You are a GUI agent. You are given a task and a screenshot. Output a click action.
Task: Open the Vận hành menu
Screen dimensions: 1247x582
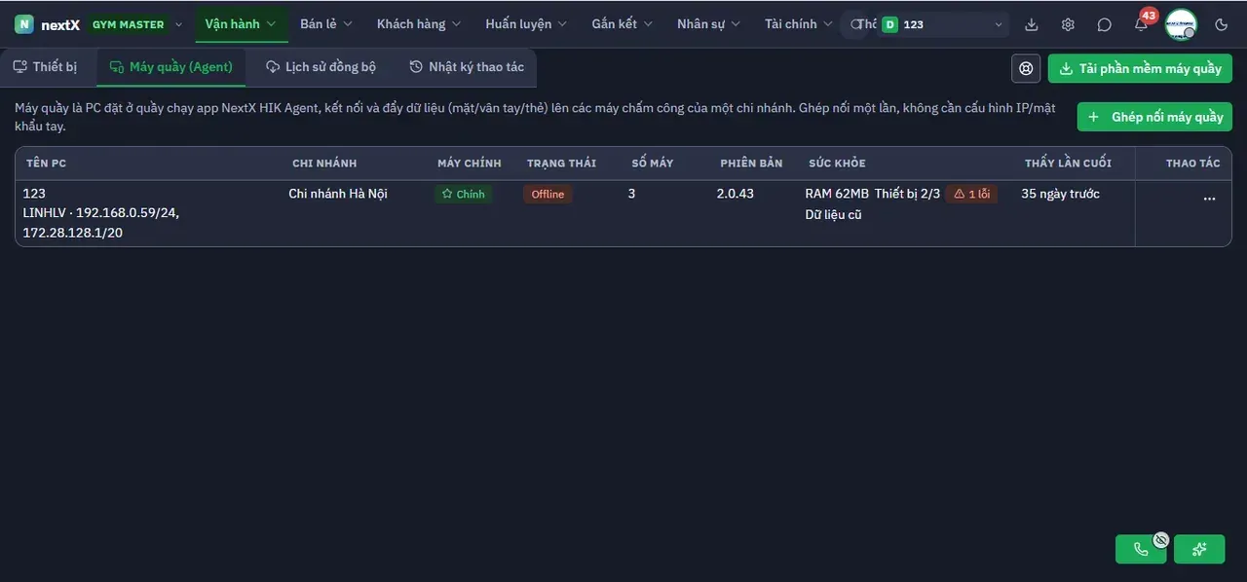241,24
